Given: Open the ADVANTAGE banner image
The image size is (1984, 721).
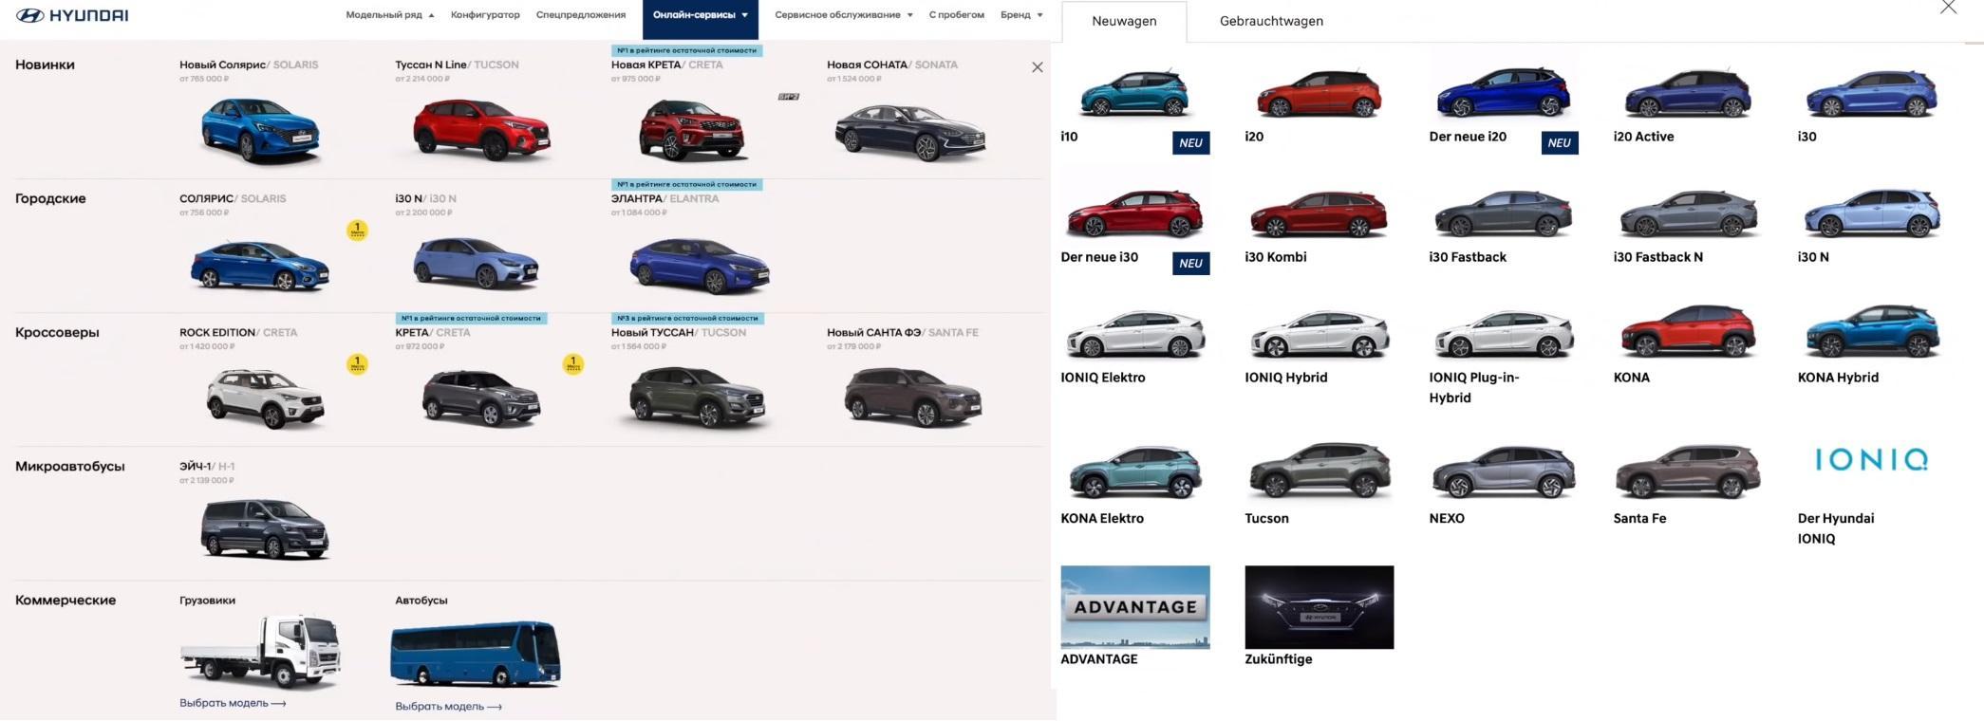Looking at the screenshot, I should (x=1134, y=607).
